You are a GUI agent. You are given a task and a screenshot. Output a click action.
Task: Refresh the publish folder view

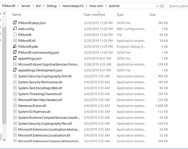162,6
